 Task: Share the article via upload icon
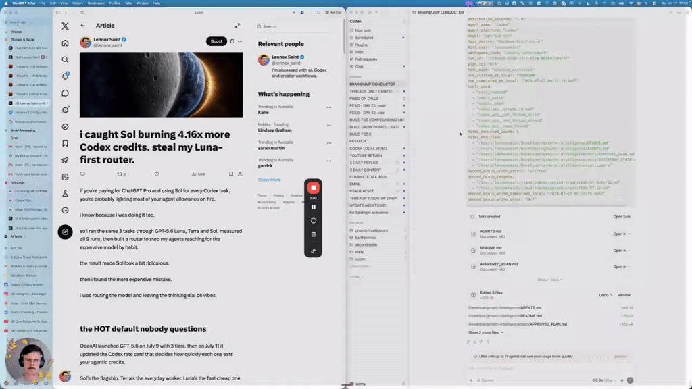coord(240,174)
